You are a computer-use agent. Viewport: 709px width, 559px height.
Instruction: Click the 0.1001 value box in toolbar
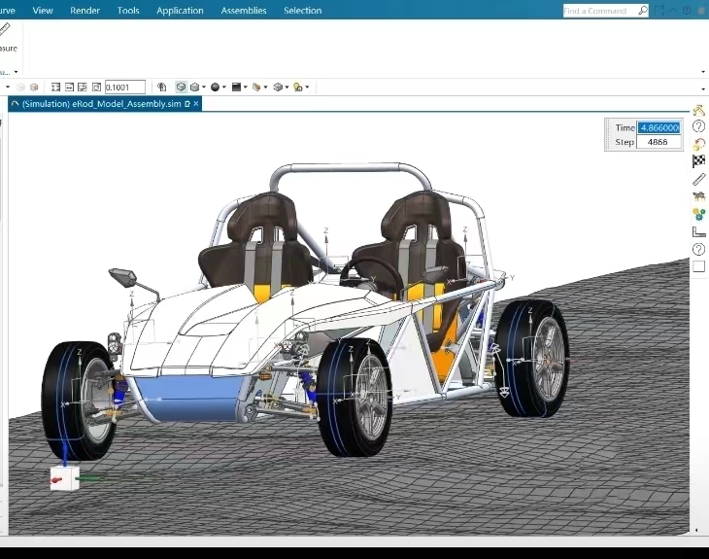(124, 87)
